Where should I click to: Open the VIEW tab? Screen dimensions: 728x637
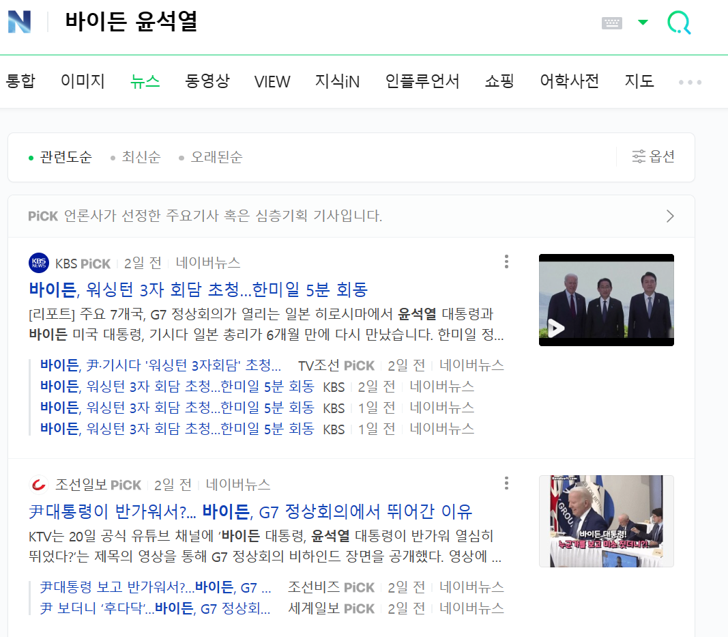click(x=272, y=82)
